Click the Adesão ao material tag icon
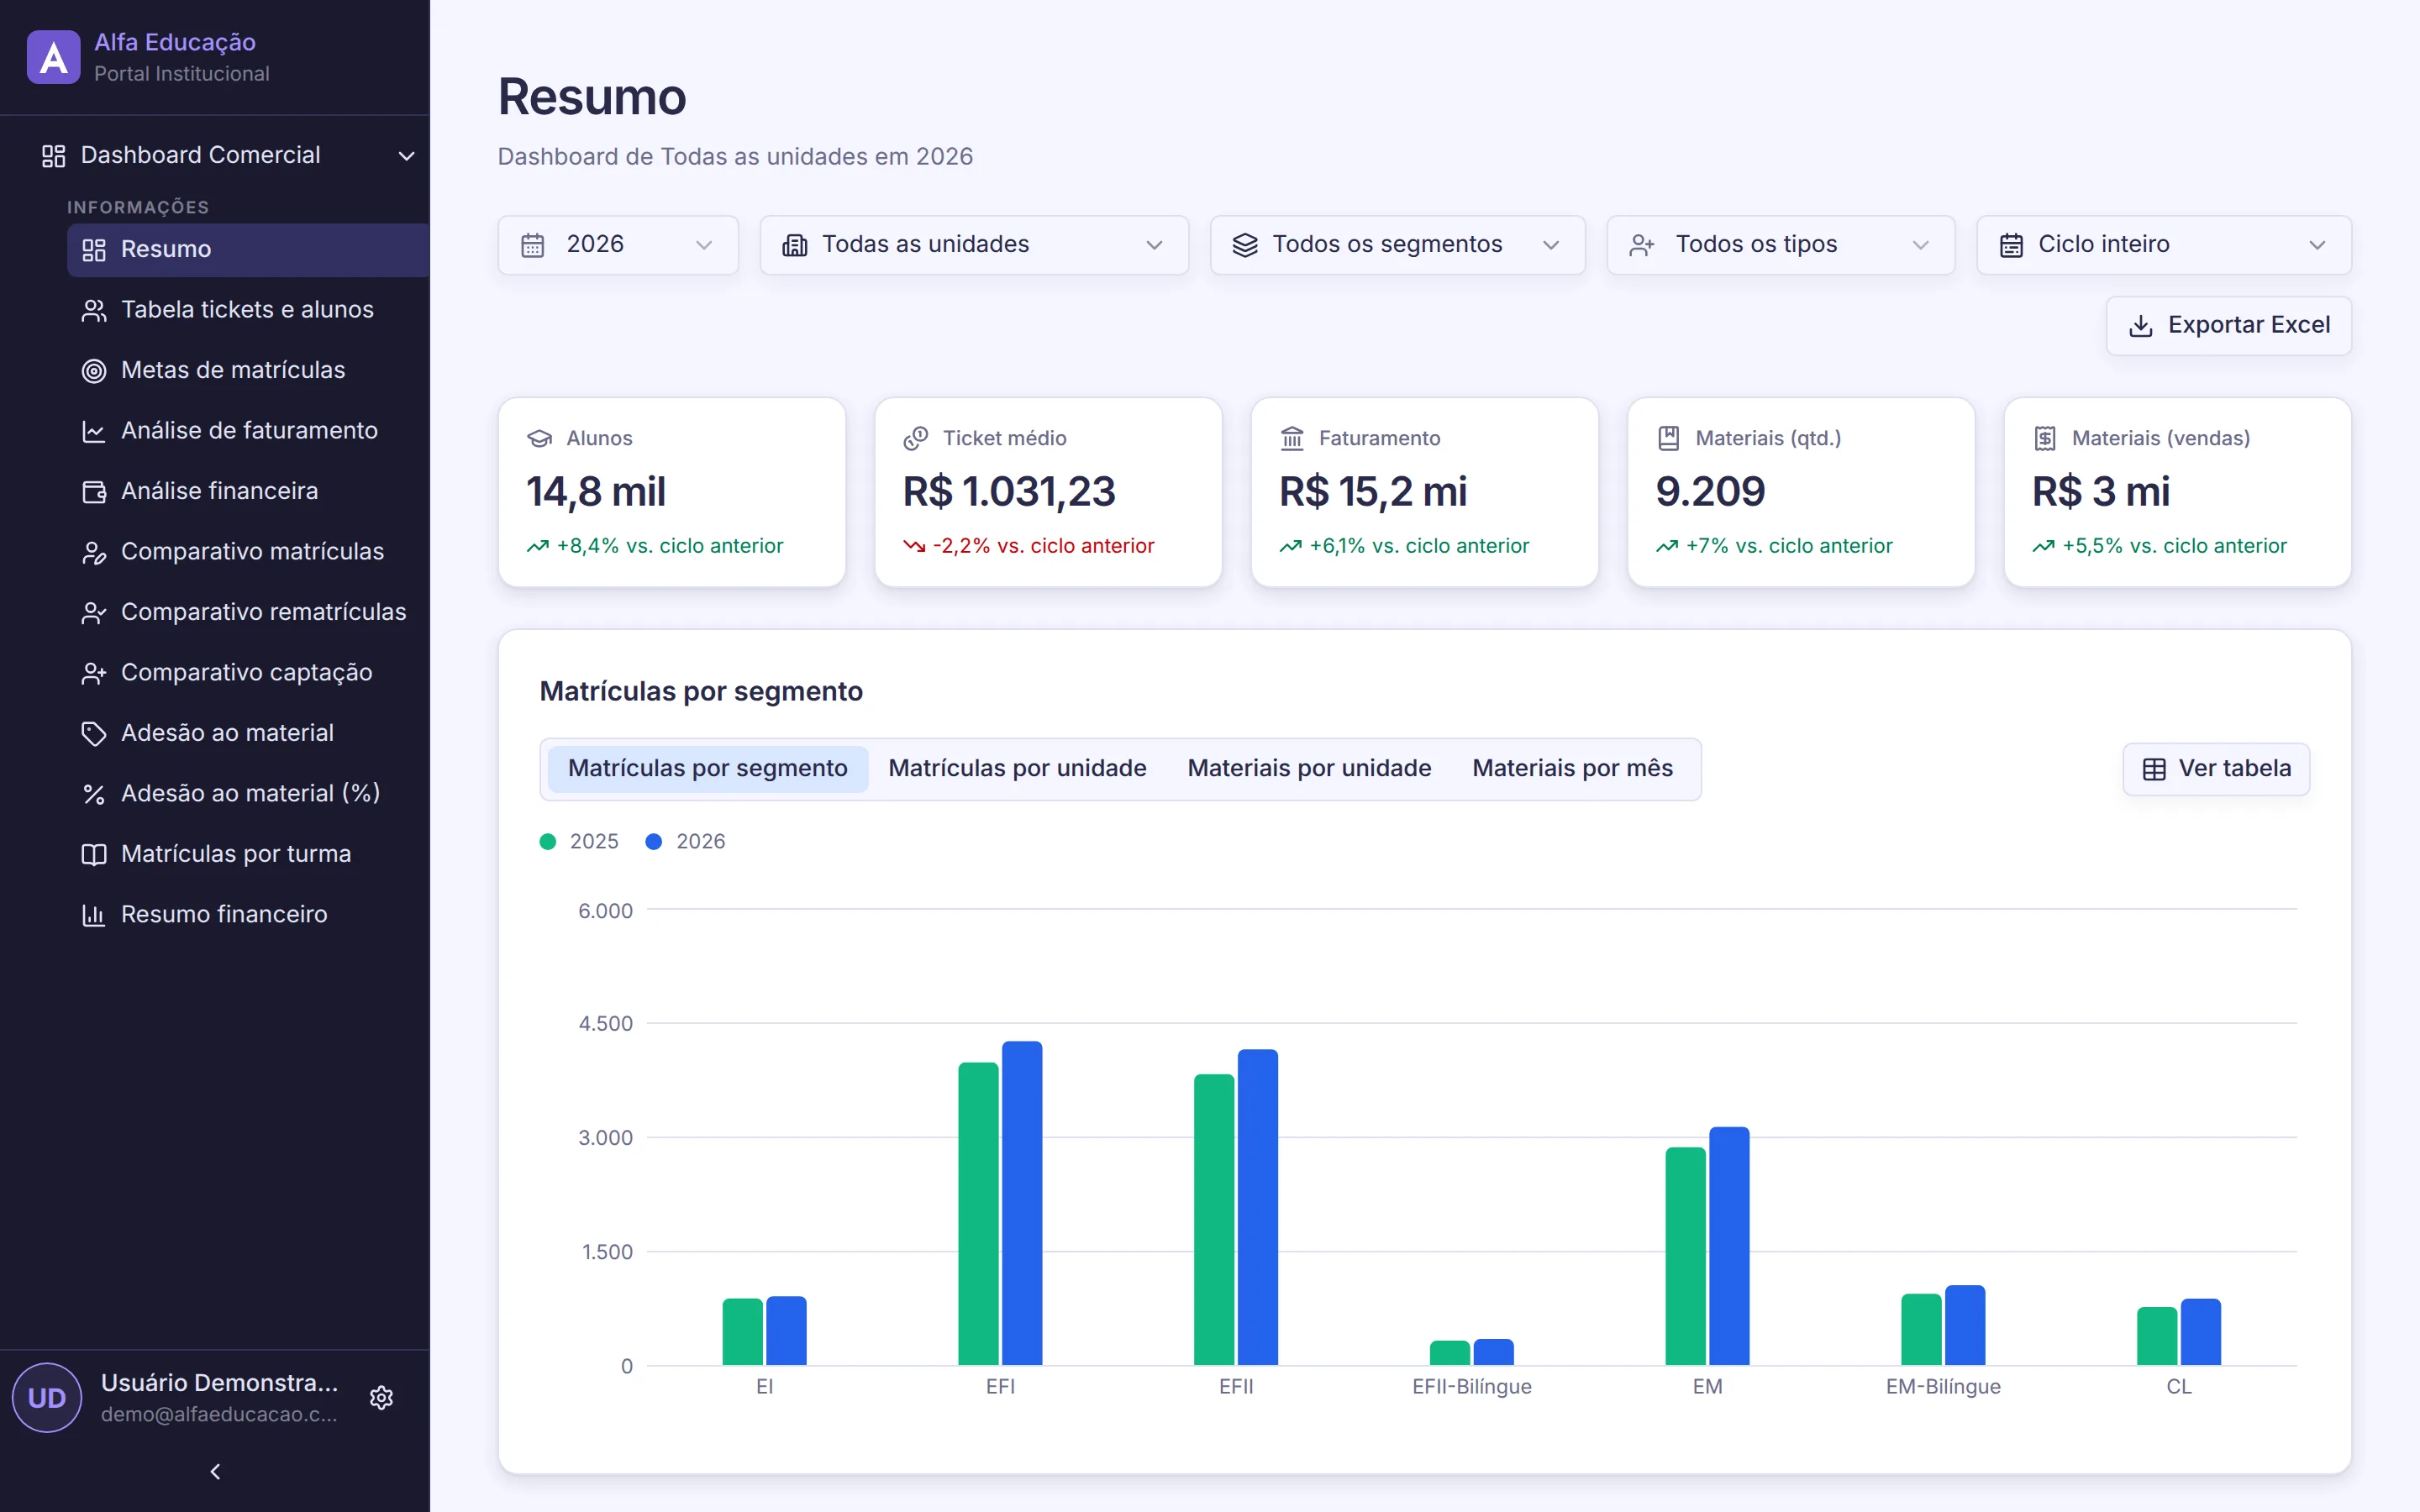The height and width of the screenshot is (1512, 2420). 94,734
